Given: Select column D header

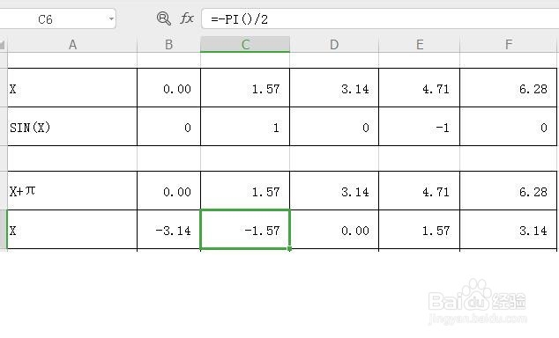Looking at the screenshot, I should 334,45.
